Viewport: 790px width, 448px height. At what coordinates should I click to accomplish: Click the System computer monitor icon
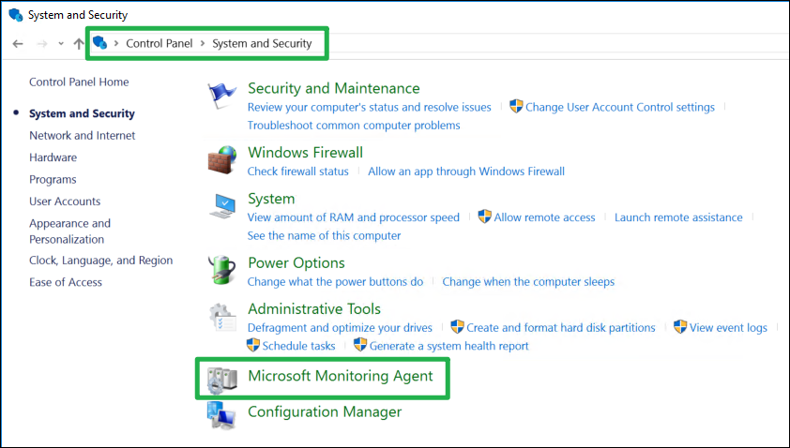(x=222, y=206)
